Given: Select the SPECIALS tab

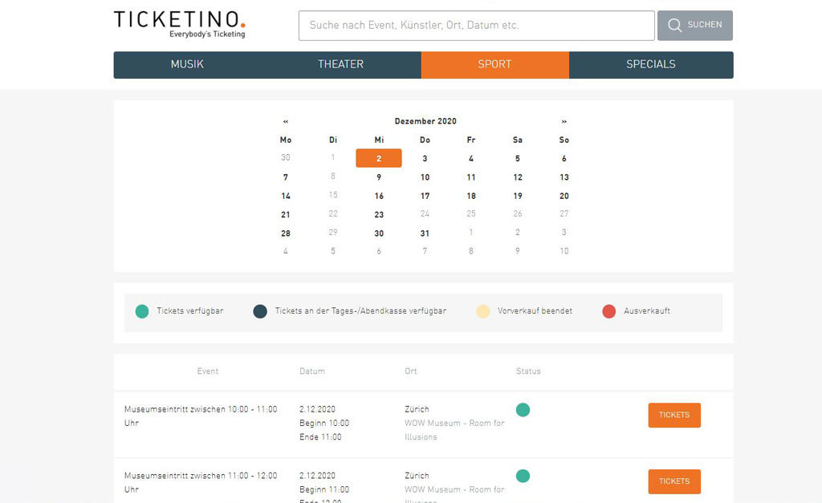Looking at the screenshot, I should tap(651, 64).
